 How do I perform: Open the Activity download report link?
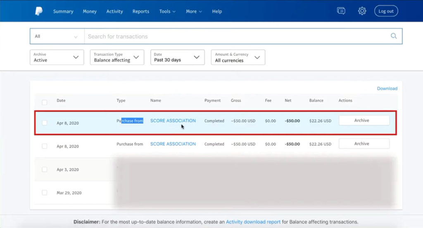click(x=253, y=222)
